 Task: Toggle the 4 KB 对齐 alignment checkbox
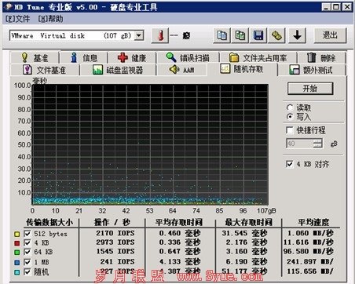coord(290,164)
